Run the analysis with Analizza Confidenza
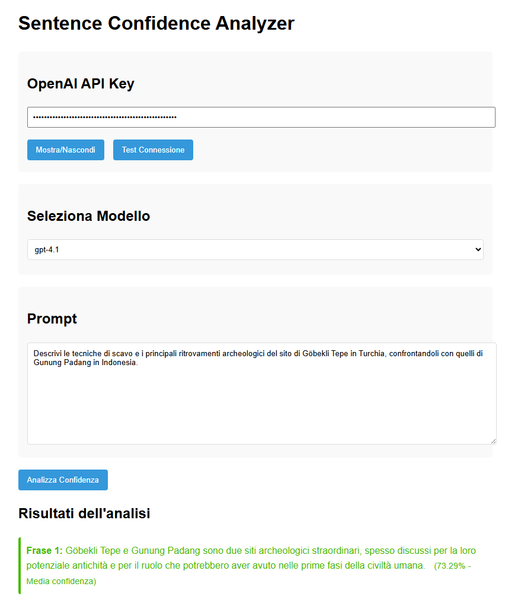Viewport: 505px width, 596px height. [x=63, y=480]
